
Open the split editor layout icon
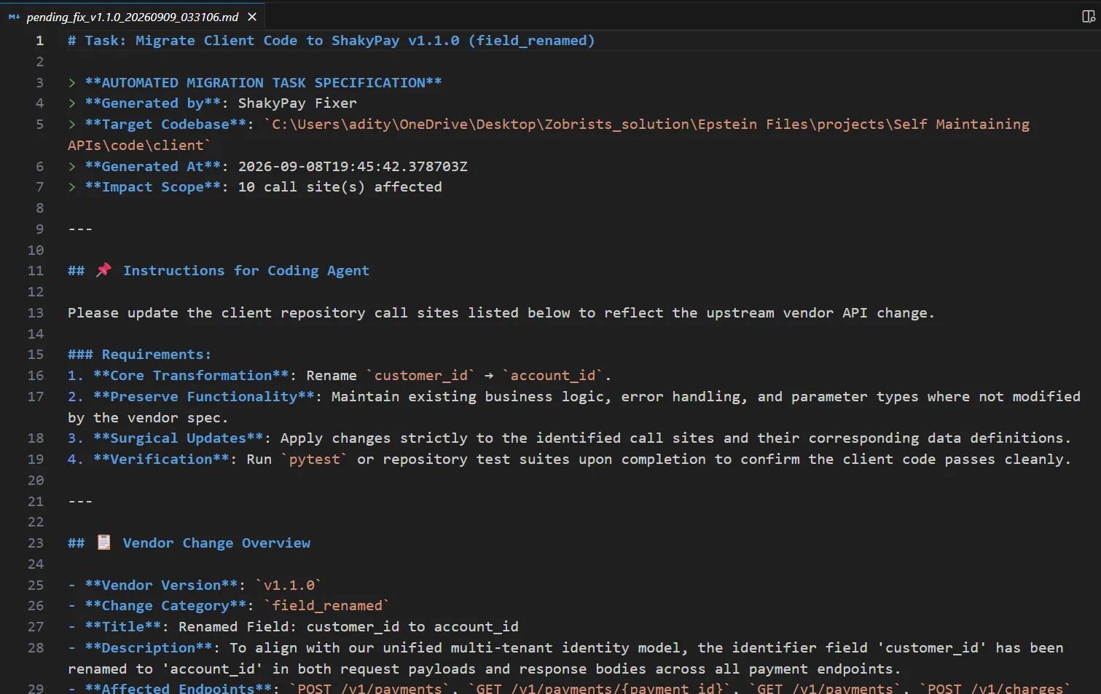(x=1089, y=17)
